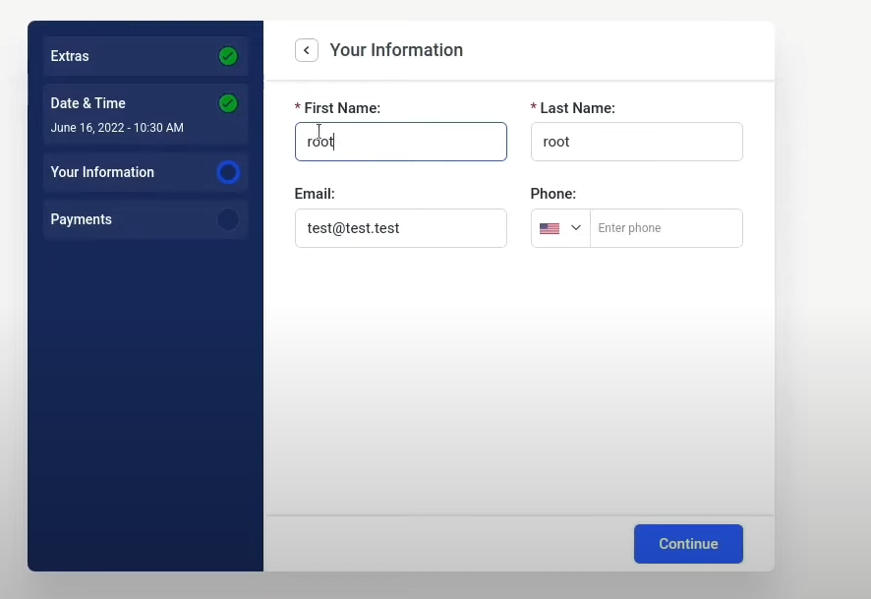Click the June 16 date text under Date & Time
871x599 pixels.
pos(117,127)
